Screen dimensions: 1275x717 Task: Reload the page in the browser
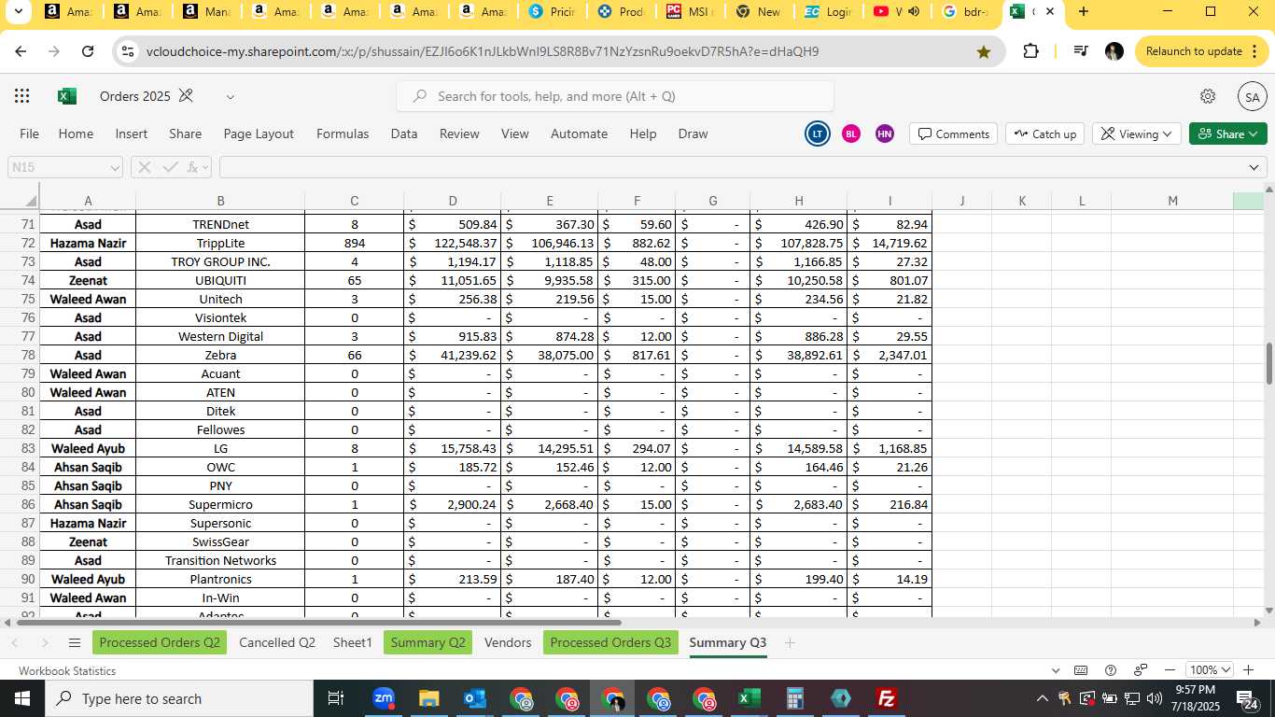pyautogui.click(x=88, y=51)
